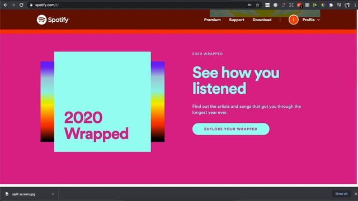Screen dimensions: 358x201
Task: Click the gray round extension icon
Action: [x=275, y=5]
